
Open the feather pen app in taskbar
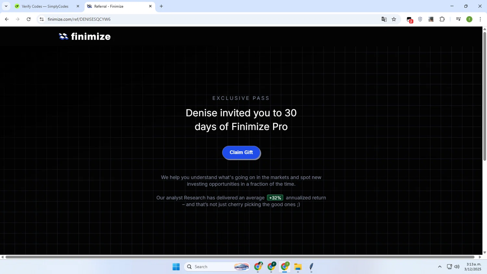coord(311,267)
